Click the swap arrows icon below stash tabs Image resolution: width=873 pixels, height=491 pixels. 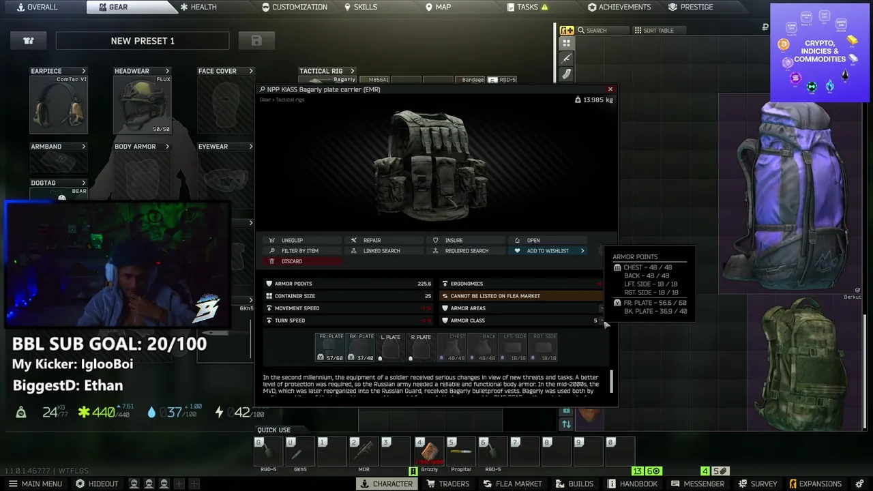click(x=566, y=424)
